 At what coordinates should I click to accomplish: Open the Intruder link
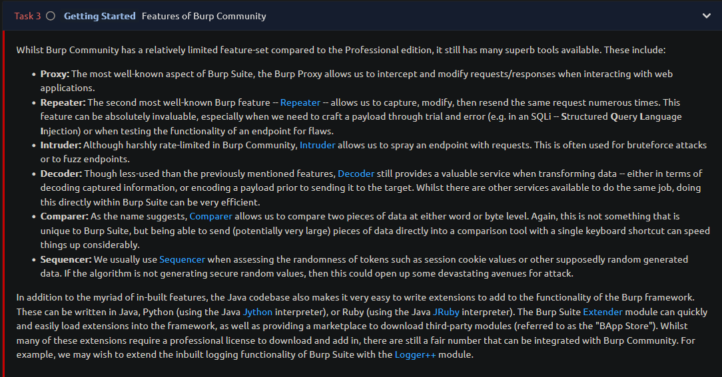tap(317, 146)
